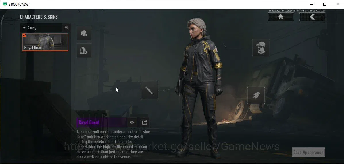The width and height of the screenshot is (344, 164).
Task: Toggle the eye preview for Royal Guard
Action: point(132,122)
